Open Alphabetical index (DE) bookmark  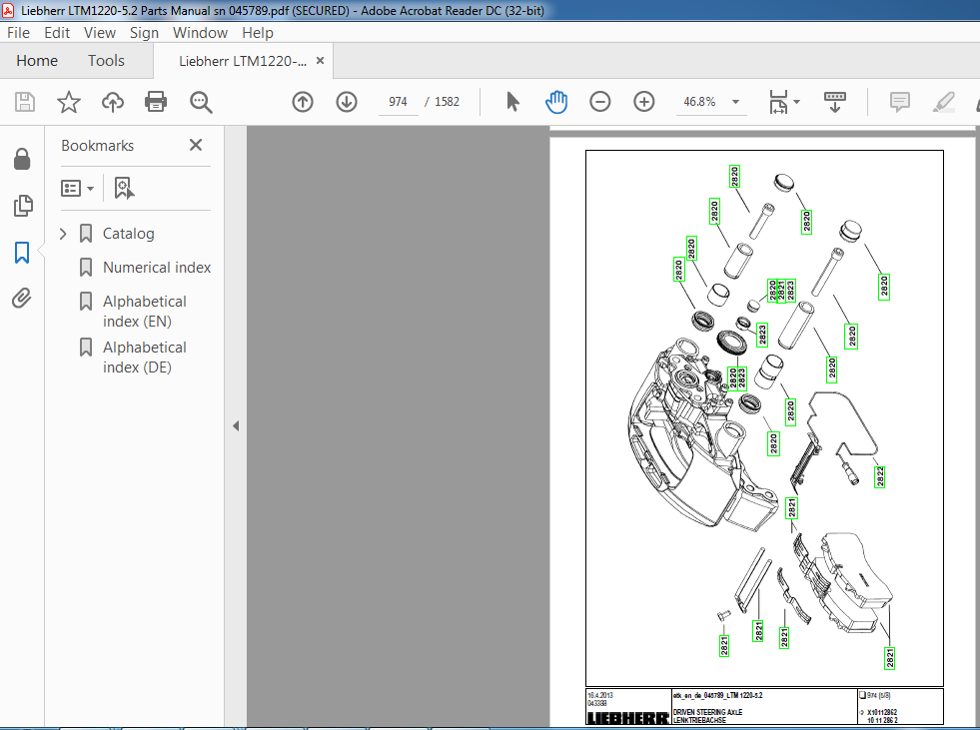coord(145,358)
